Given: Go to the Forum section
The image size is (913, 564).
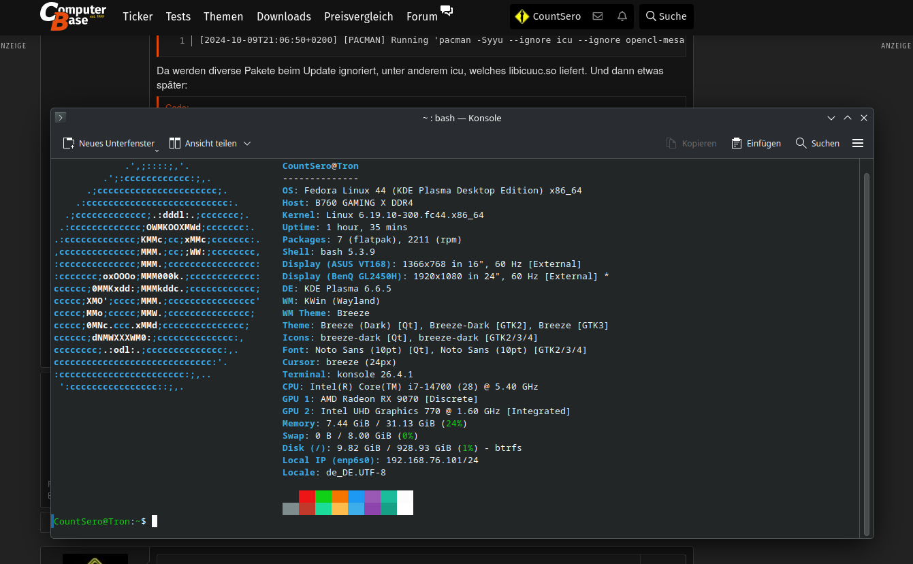Looking at the screenshot, I should [422, 16].
